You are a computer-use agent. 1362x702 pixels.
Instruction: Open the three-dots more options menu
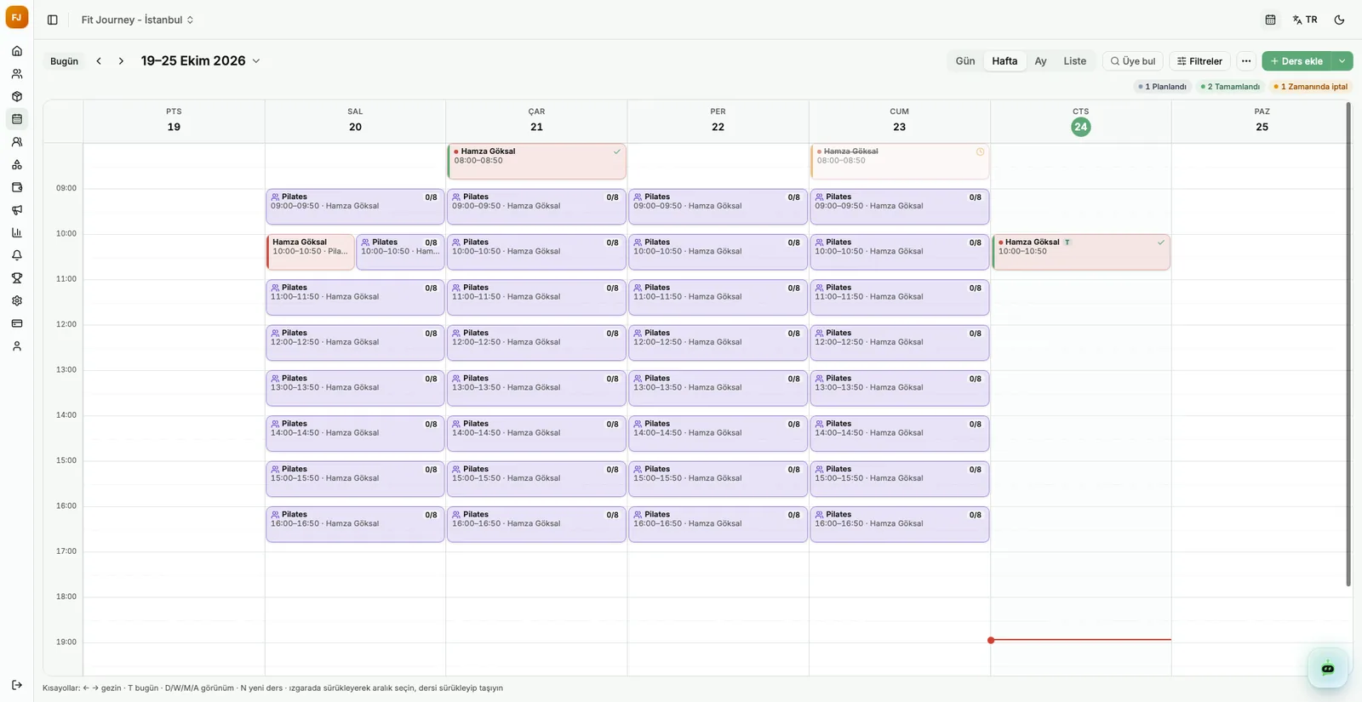[x=1246, y=61]
